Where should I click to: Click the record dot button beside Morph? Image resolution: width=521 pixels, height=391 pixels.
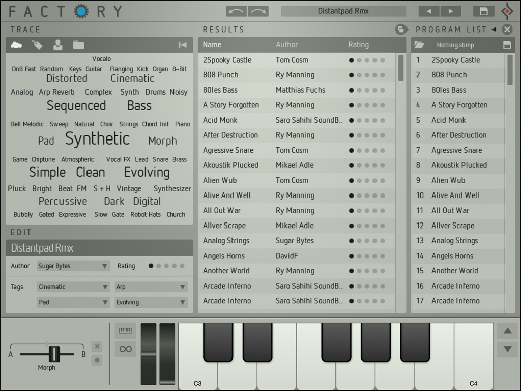pos(97,360)
